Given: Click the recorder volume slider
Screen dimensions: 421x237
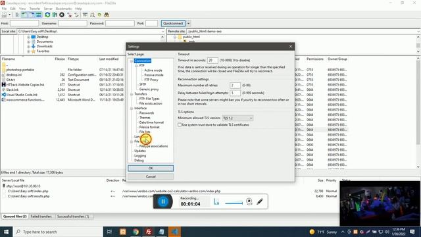Looking at the screenshot, I should click(x=234, y=203).
